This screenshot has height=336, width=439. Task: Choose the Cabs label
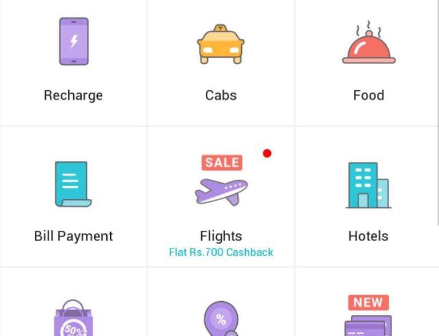tap(221, 95)
